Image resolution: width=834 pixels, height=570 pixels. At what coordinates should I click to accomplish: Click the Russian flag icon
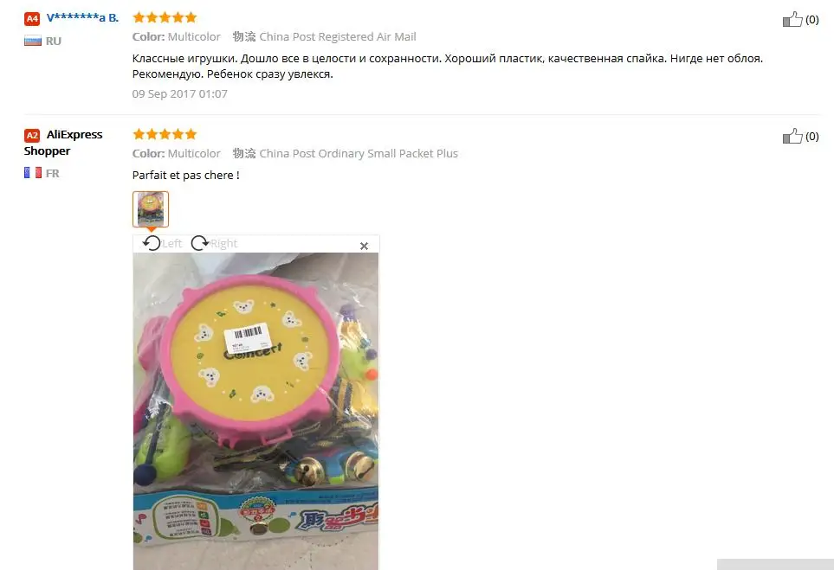click(x=32, y=41)
